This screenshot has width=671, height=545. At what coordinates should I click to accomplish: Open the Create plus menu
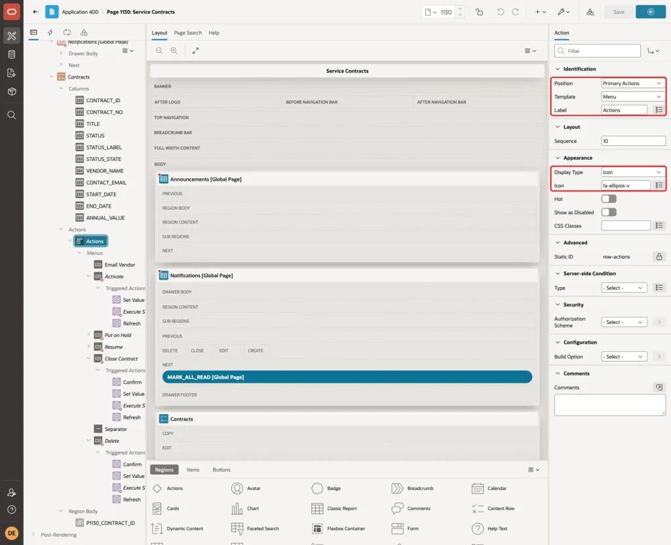(540, 12)
